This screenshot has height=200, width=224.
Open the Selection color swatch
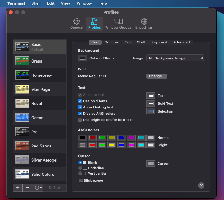(x=151, y=111)
